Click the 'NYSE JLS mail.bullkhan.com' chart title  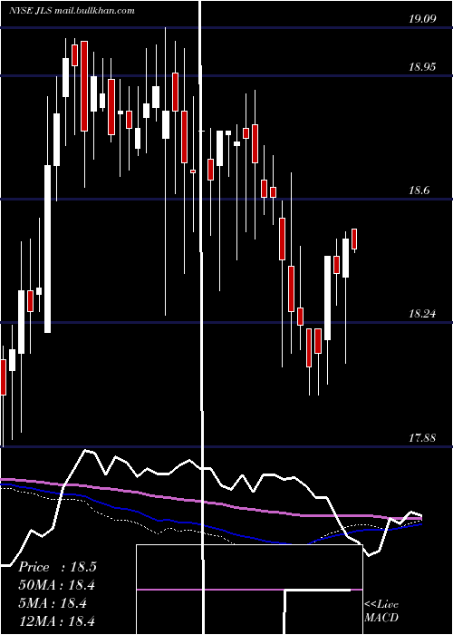(72, 11)
